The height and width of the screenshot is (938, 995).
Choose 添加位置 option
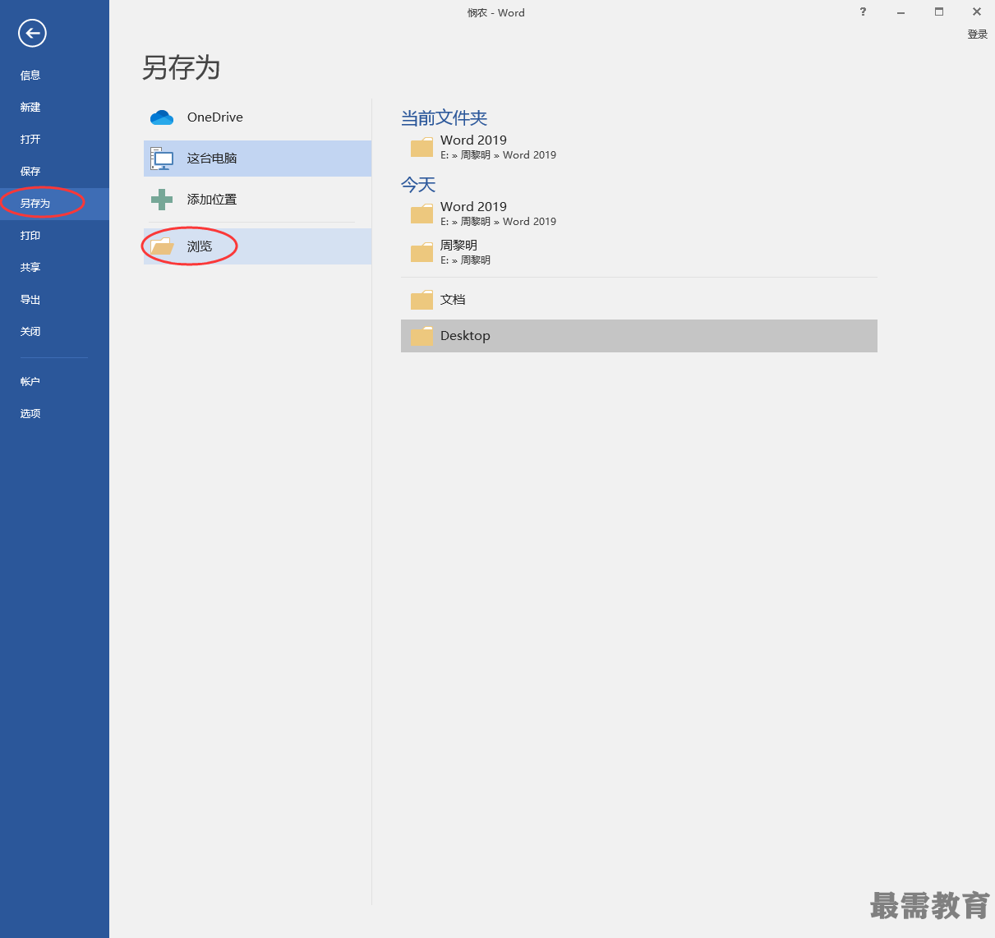(x=257, y=200)
